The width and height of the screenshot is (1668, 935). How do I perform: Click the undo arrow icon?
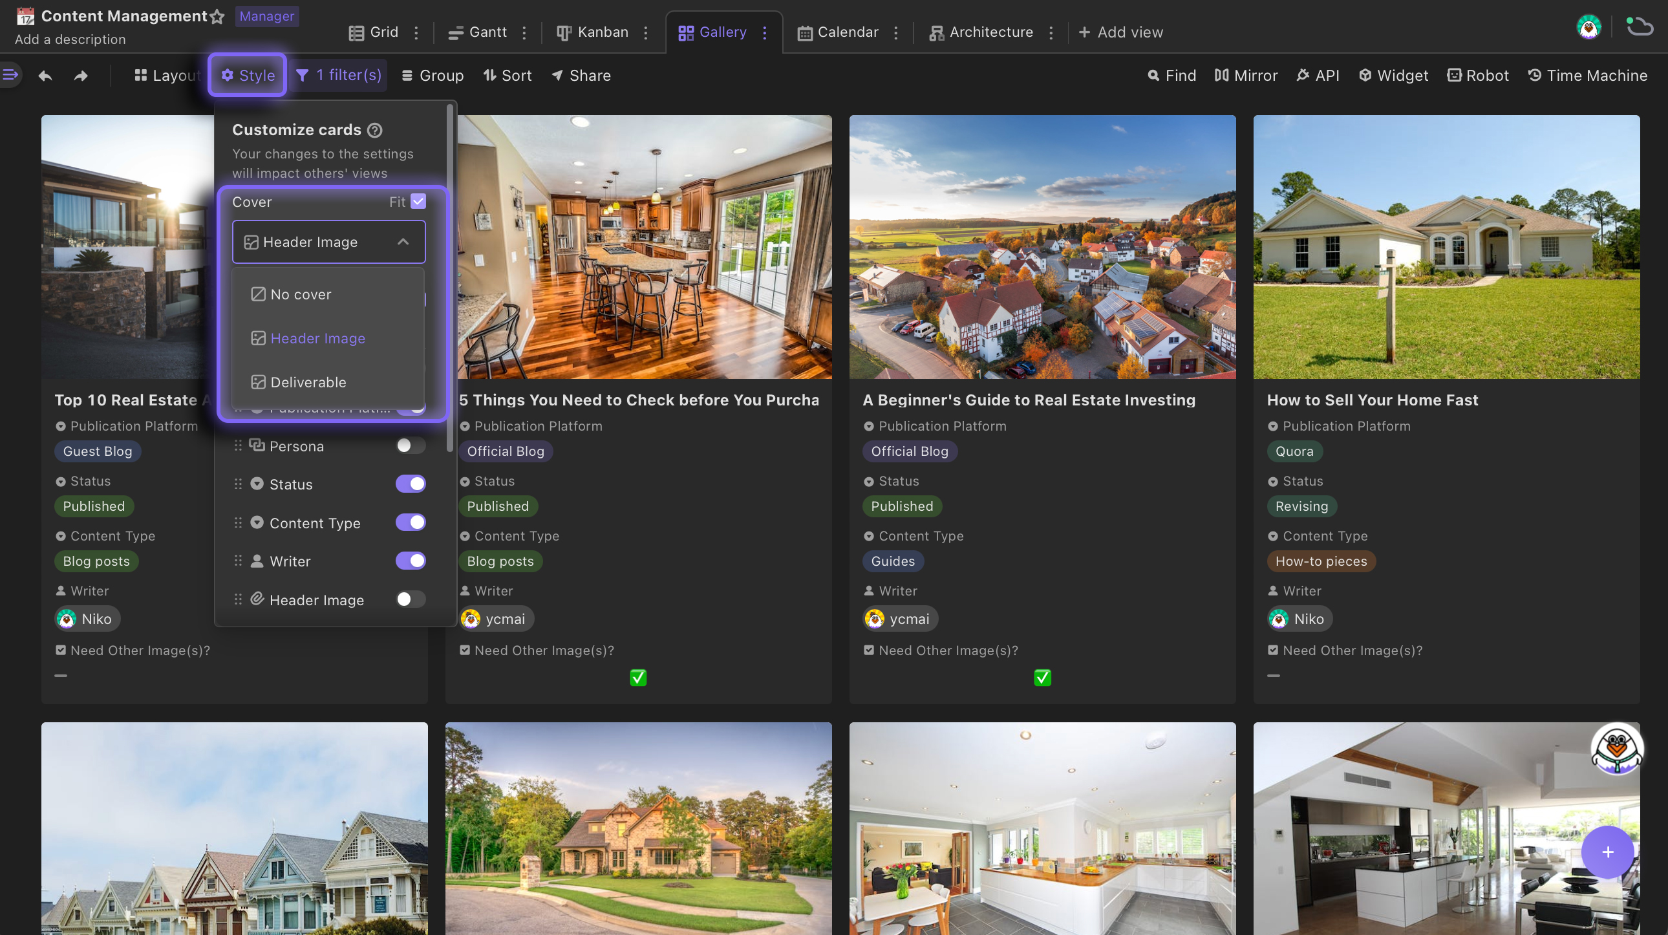tap(45, 76)
